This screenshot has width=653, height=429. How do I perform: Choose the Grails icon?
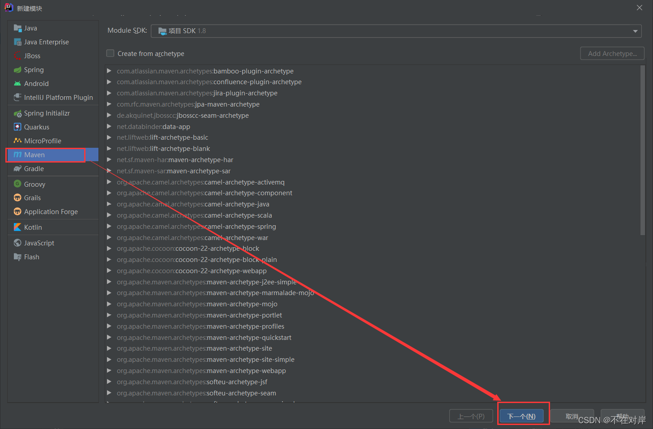(17, 198)
